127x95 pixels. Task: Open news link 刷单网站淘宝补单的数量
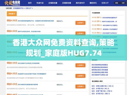click(x=100, y=70)
